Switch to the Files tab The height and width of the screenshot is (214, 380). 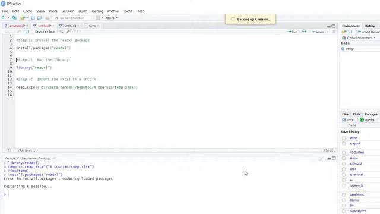tap(346, 114)
